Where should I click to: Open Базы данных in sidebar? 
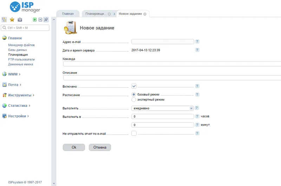click(18, 50)
